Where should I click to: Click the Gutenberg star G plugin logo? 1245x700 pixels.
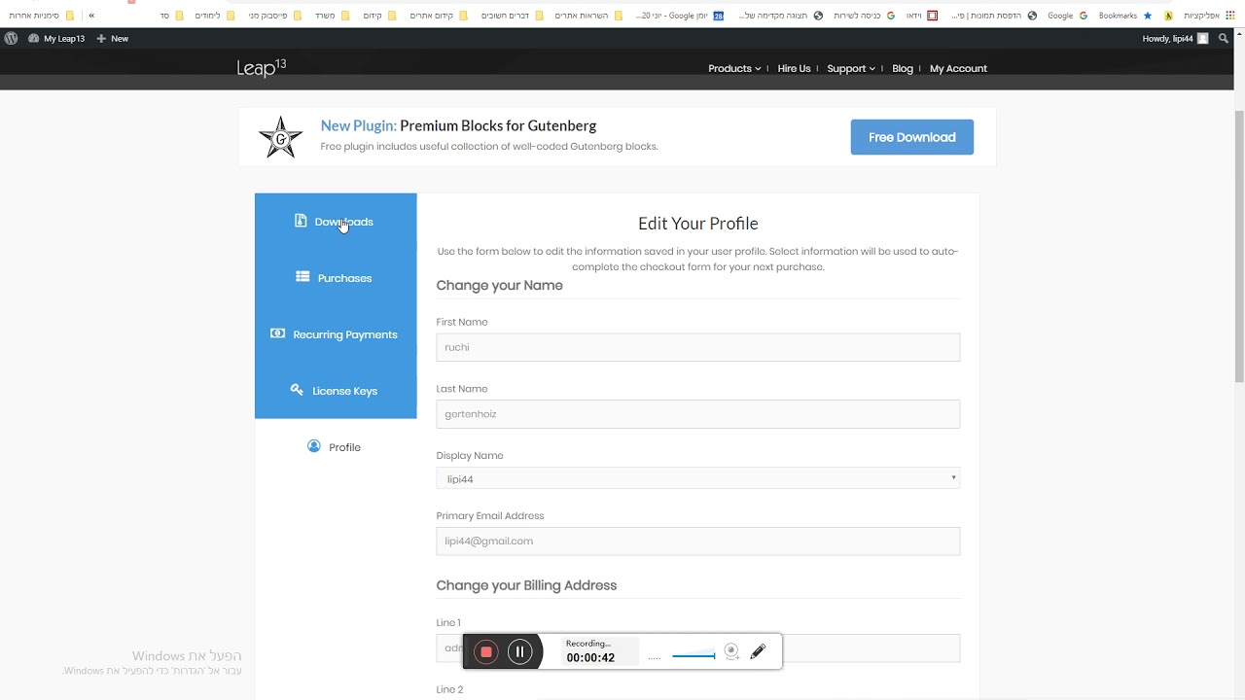click(280, 137)
